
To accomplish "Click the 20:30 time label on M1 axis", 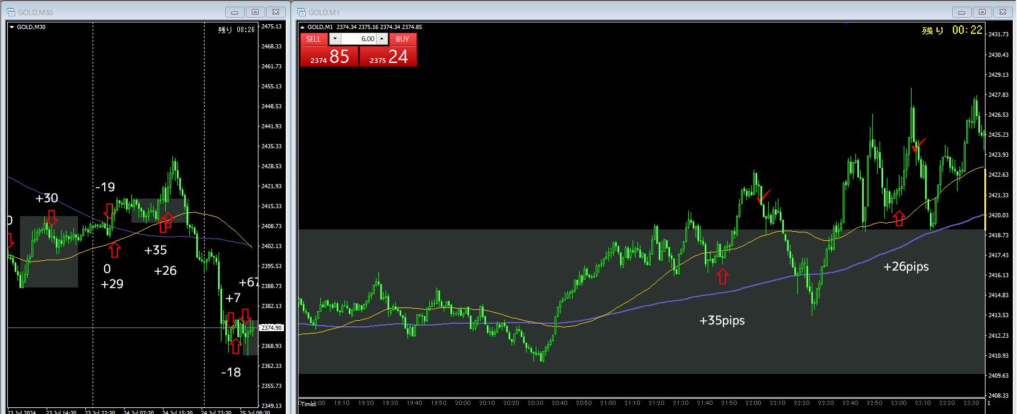I will [535, 403].
